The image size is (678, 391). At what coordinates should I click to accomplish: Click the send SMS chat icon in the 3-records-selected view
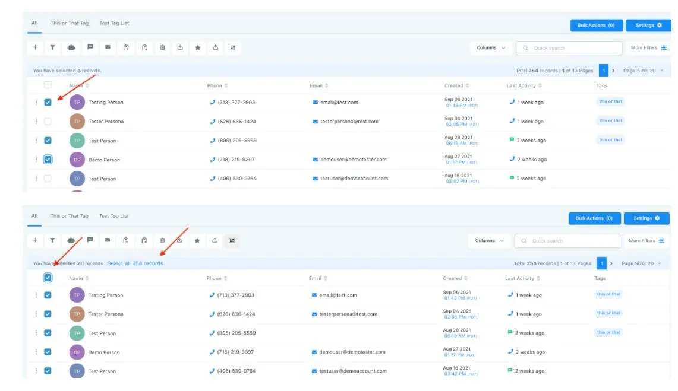[90, 47]
